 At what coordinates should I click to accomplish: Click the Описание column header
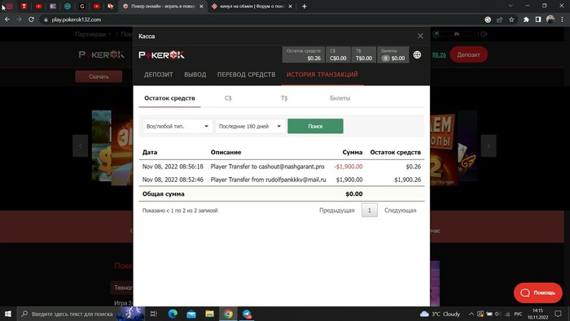coord(226,152)
